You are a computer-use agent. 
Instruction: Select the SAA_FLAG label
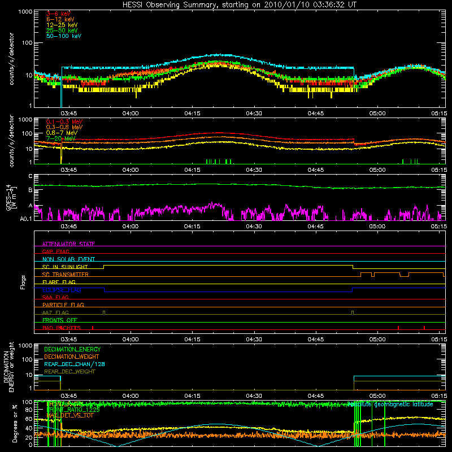pos(55,297)
